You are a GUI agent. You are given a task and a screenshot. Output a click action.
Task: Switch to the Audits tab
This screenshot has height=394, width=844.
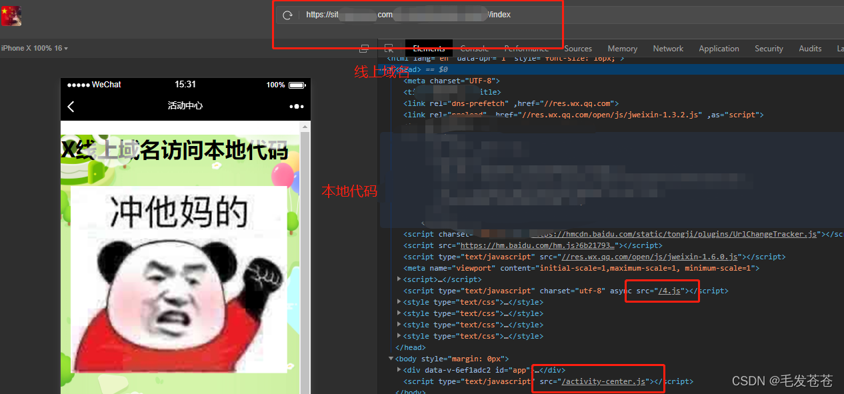[x=810, y=49]
